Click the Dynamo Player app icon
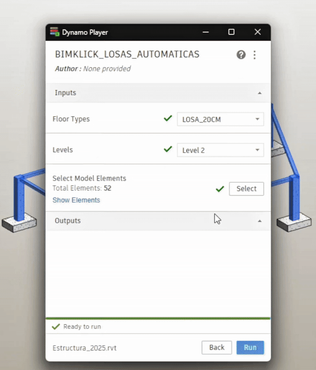Viewport: 316px width, 370px height. pos(55,32)
